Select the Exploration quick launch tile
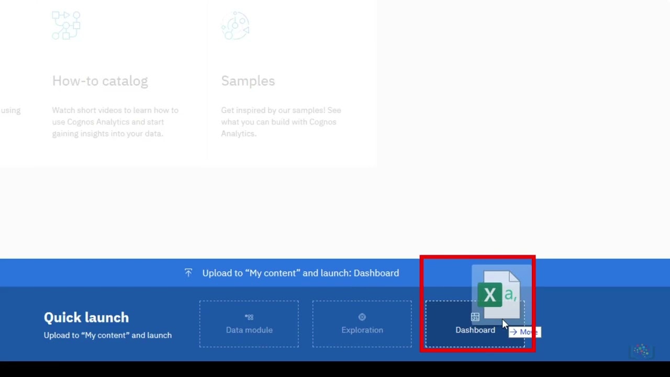 click(362, 324)
